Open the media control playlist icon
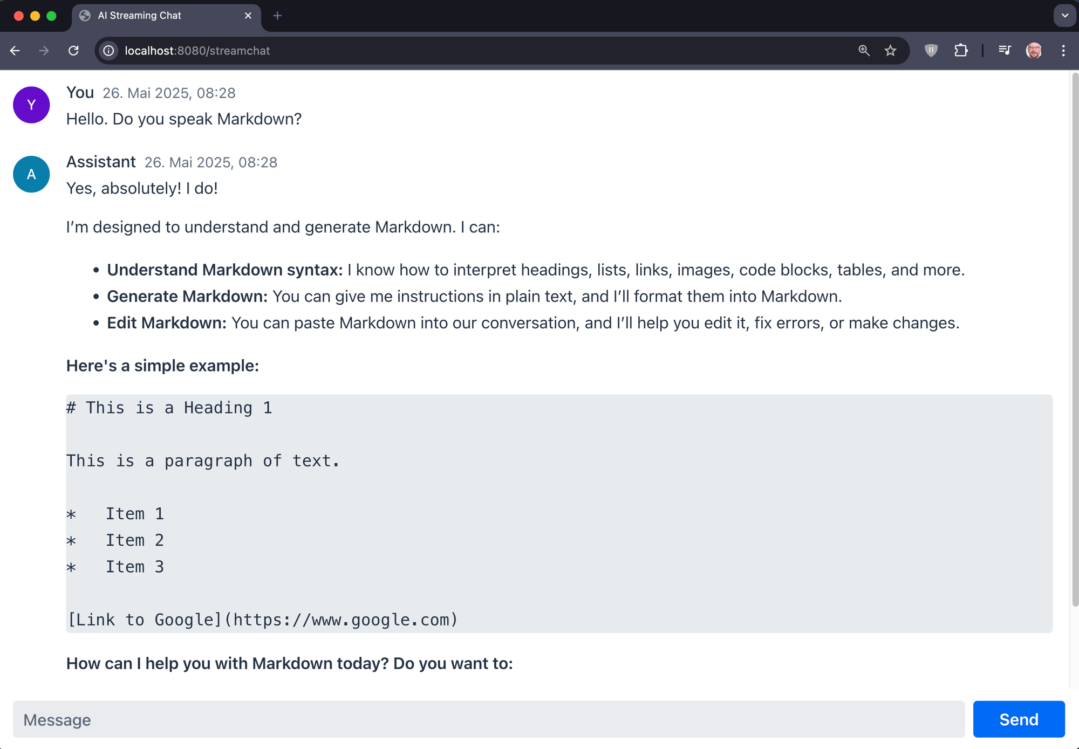This screenshot has height=749, width=1079. 1005,51
